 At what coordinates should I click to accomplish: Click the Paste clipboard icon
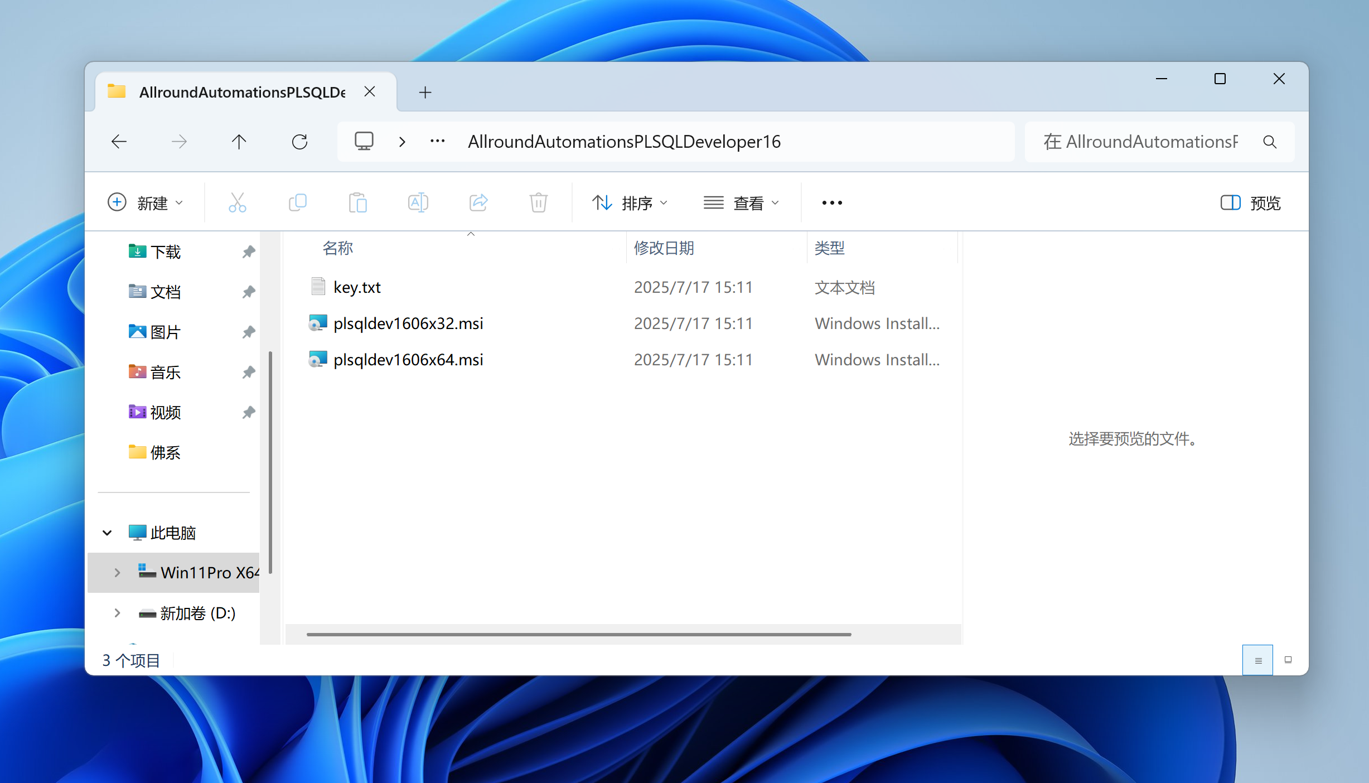coord(357,202)
